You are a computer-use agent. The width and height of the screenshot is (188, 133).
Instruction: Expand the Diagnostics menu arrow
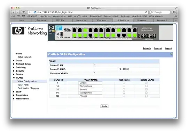14,95
